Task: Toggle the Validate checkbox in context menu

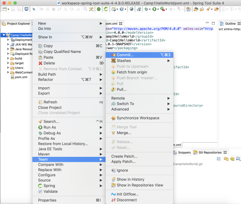Action: (40, 192)
